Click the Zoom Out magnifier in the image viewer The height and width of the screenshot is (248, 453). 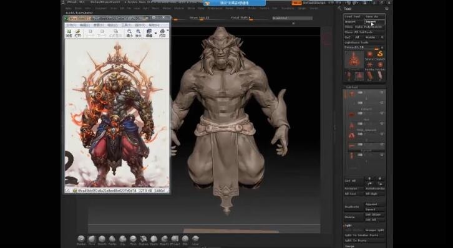[129, 33]
